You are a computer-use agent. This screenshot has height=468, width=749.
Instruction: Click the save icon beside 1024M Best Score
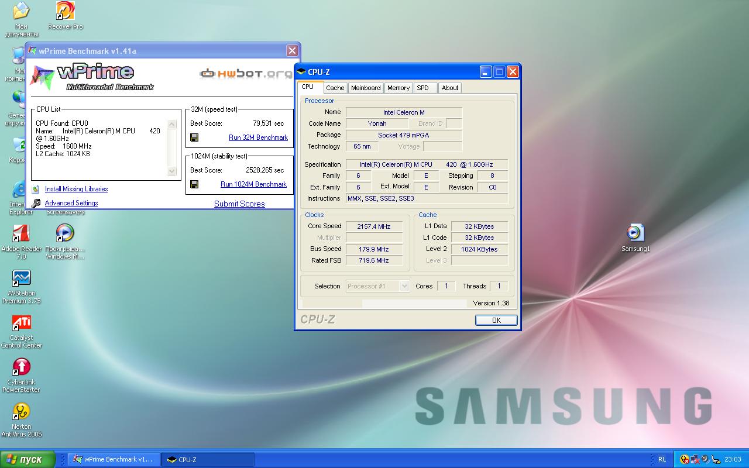(194, 184)
